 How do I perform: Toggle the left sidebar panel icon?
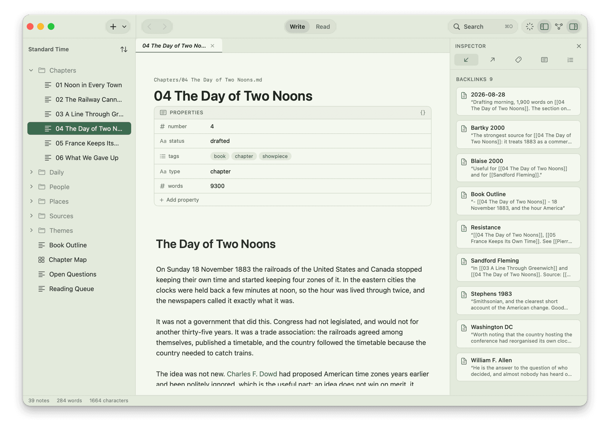(544, 27)
